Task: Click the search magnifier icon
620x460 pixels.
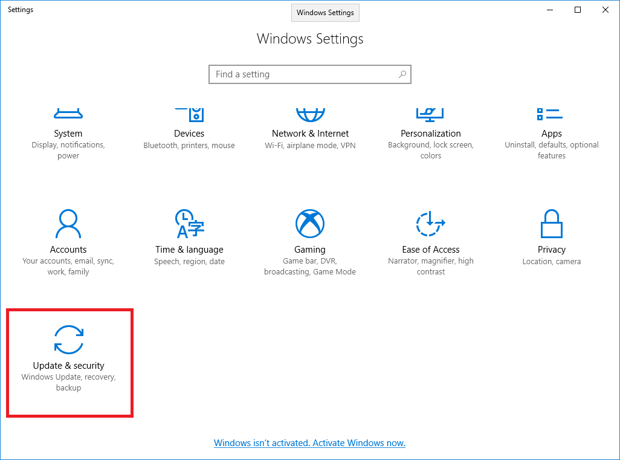Action: pos(402,74)
